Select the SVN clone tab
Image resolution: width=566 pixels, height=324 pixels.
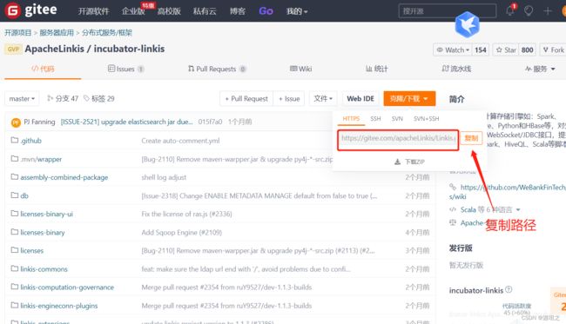[397, 118]
